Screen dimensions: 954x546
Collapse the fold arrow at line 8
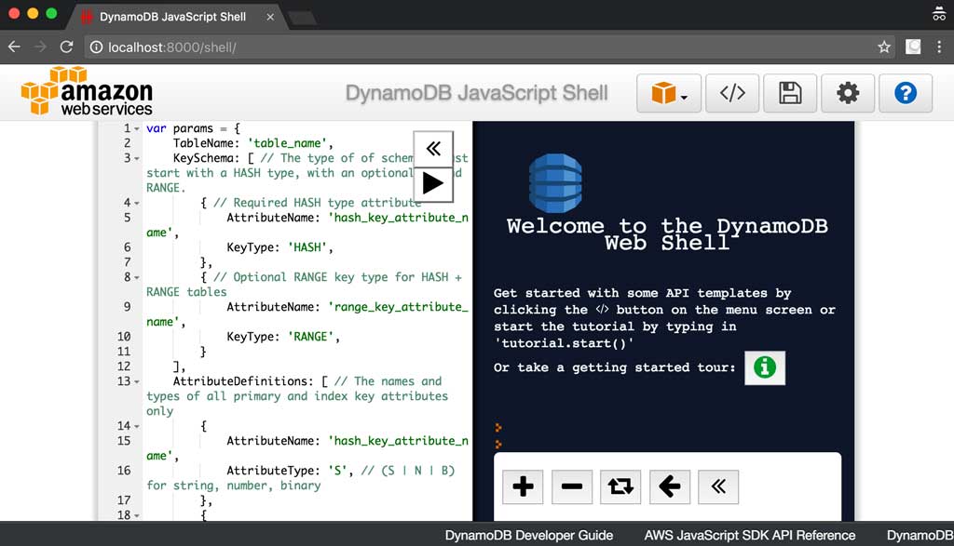point(137,277)
